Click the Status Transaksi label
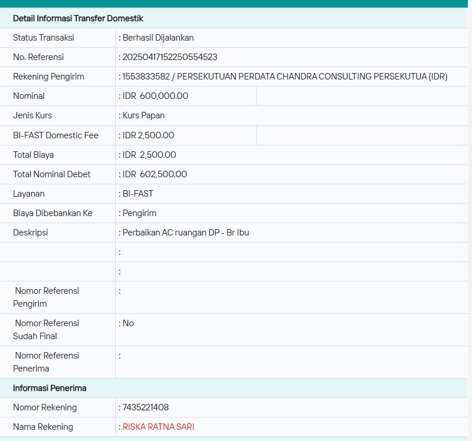The width and height of the screenshot is (472, 441). (43, 38)
